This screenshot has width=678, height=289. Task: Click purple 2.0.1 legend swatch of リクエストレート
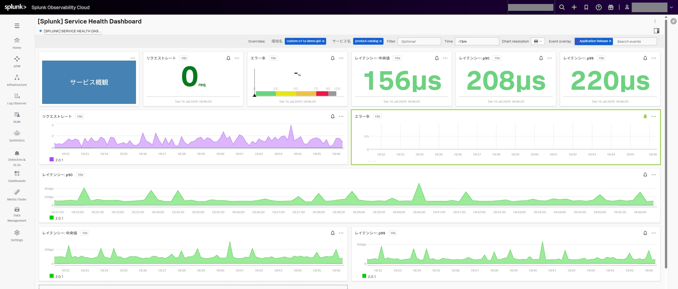click(51, 159)
